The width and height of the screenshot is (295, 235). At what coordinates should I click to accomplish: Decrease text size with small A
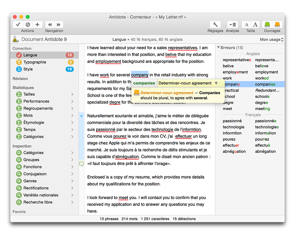pyautogui.click(x=246, y=25)
